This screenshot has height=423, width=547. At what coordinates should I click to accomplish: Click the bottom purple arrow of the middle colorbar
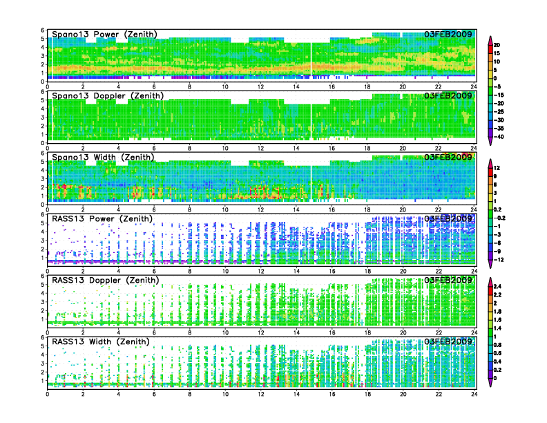coord(490,264)
